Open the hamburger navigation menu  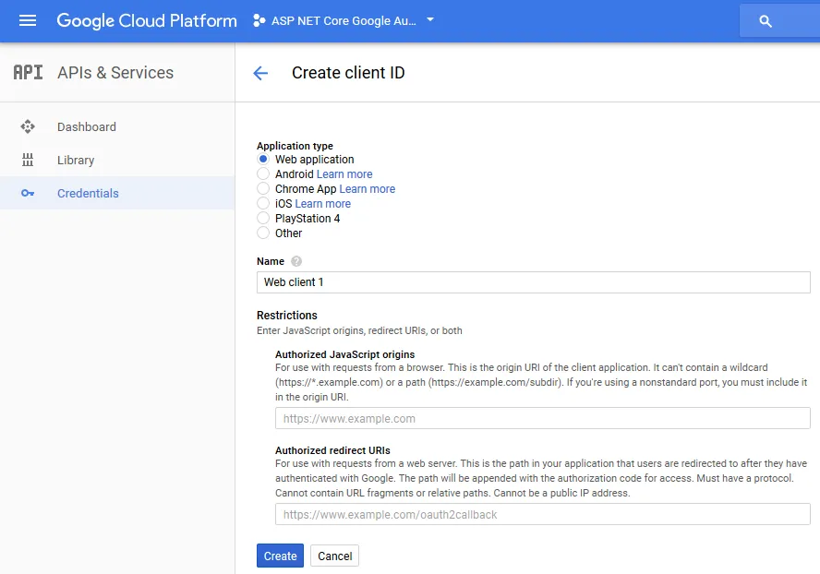(x=28, y=20)
